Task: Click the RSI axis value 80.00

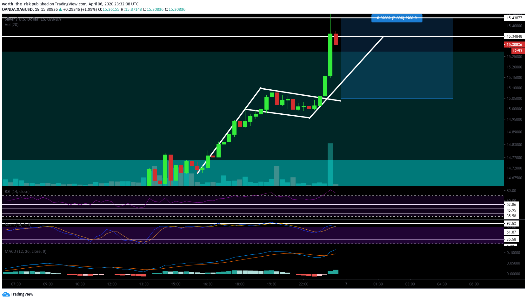Action: pyautogui.click(x=511, y=191)
